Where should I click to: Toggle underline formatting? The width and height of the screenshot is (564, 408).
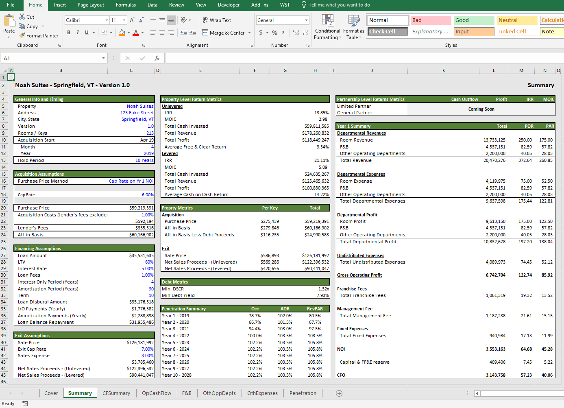85,33
